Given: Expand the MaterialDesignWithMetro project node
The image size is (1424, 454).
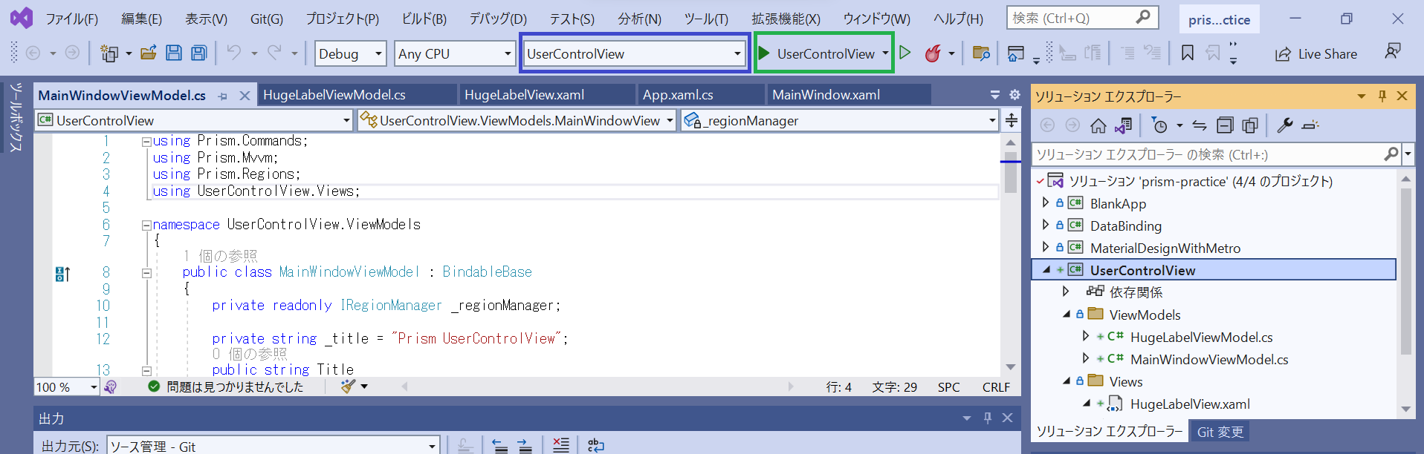Looking at the screenshot, I should coord(1046,247).
